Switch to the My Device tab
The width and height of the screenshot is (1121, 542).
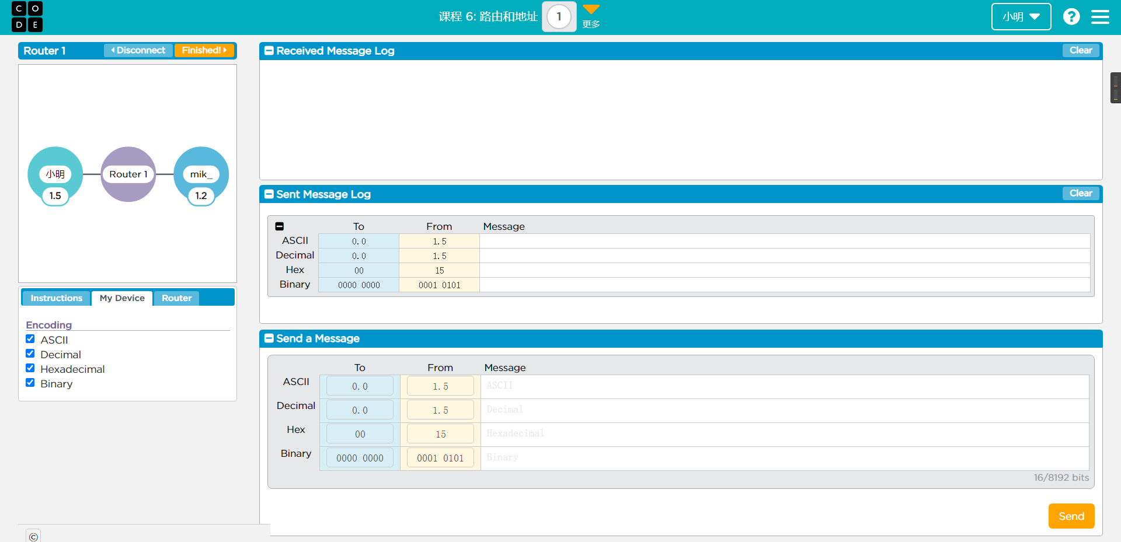(122, 298)
